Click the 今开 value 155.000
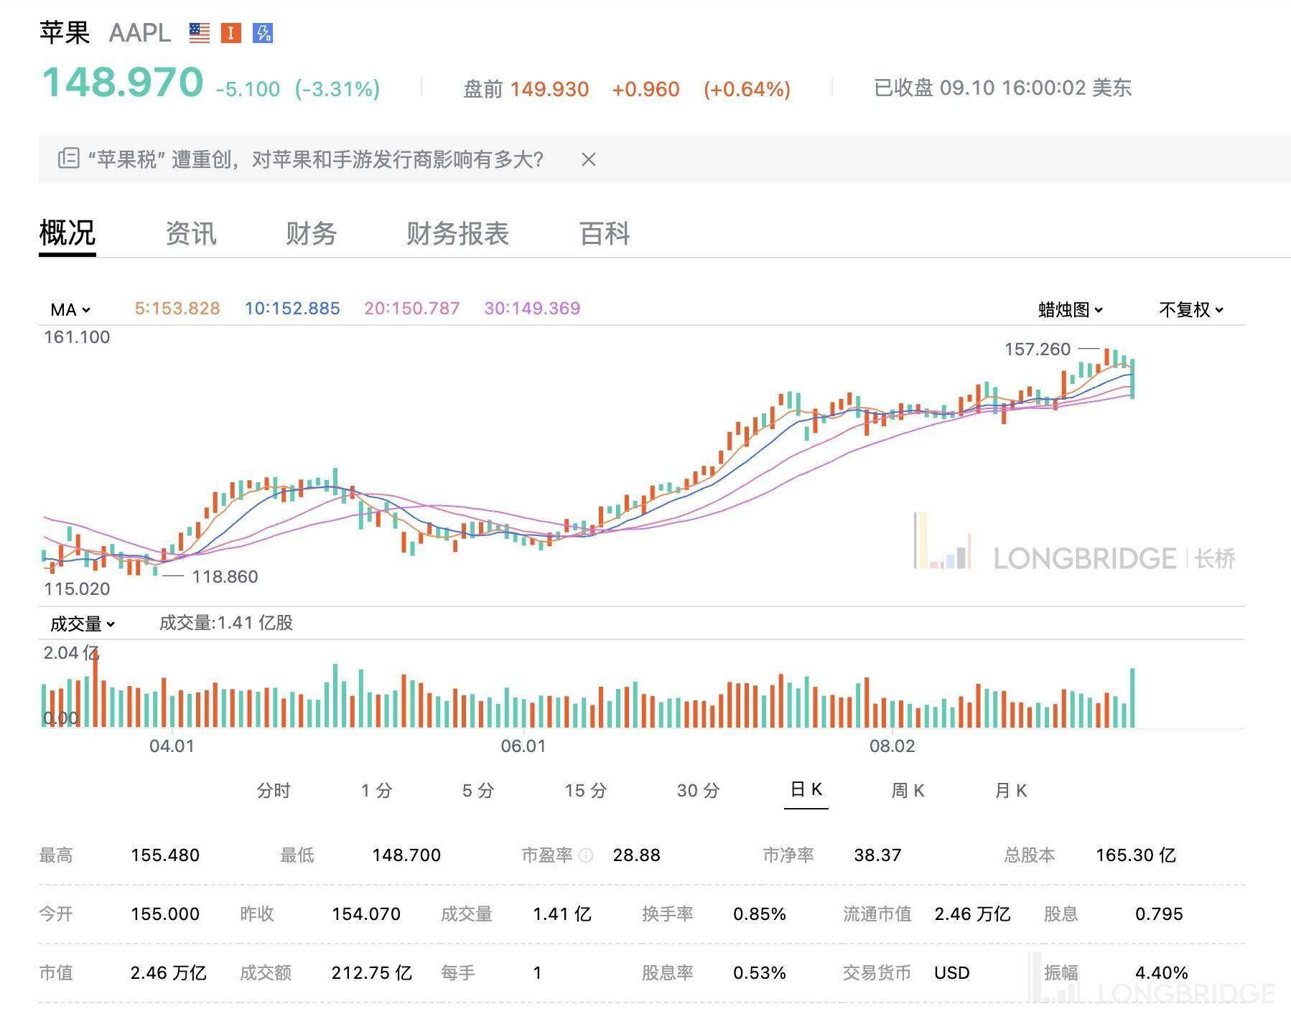 (x=165, y=914)
